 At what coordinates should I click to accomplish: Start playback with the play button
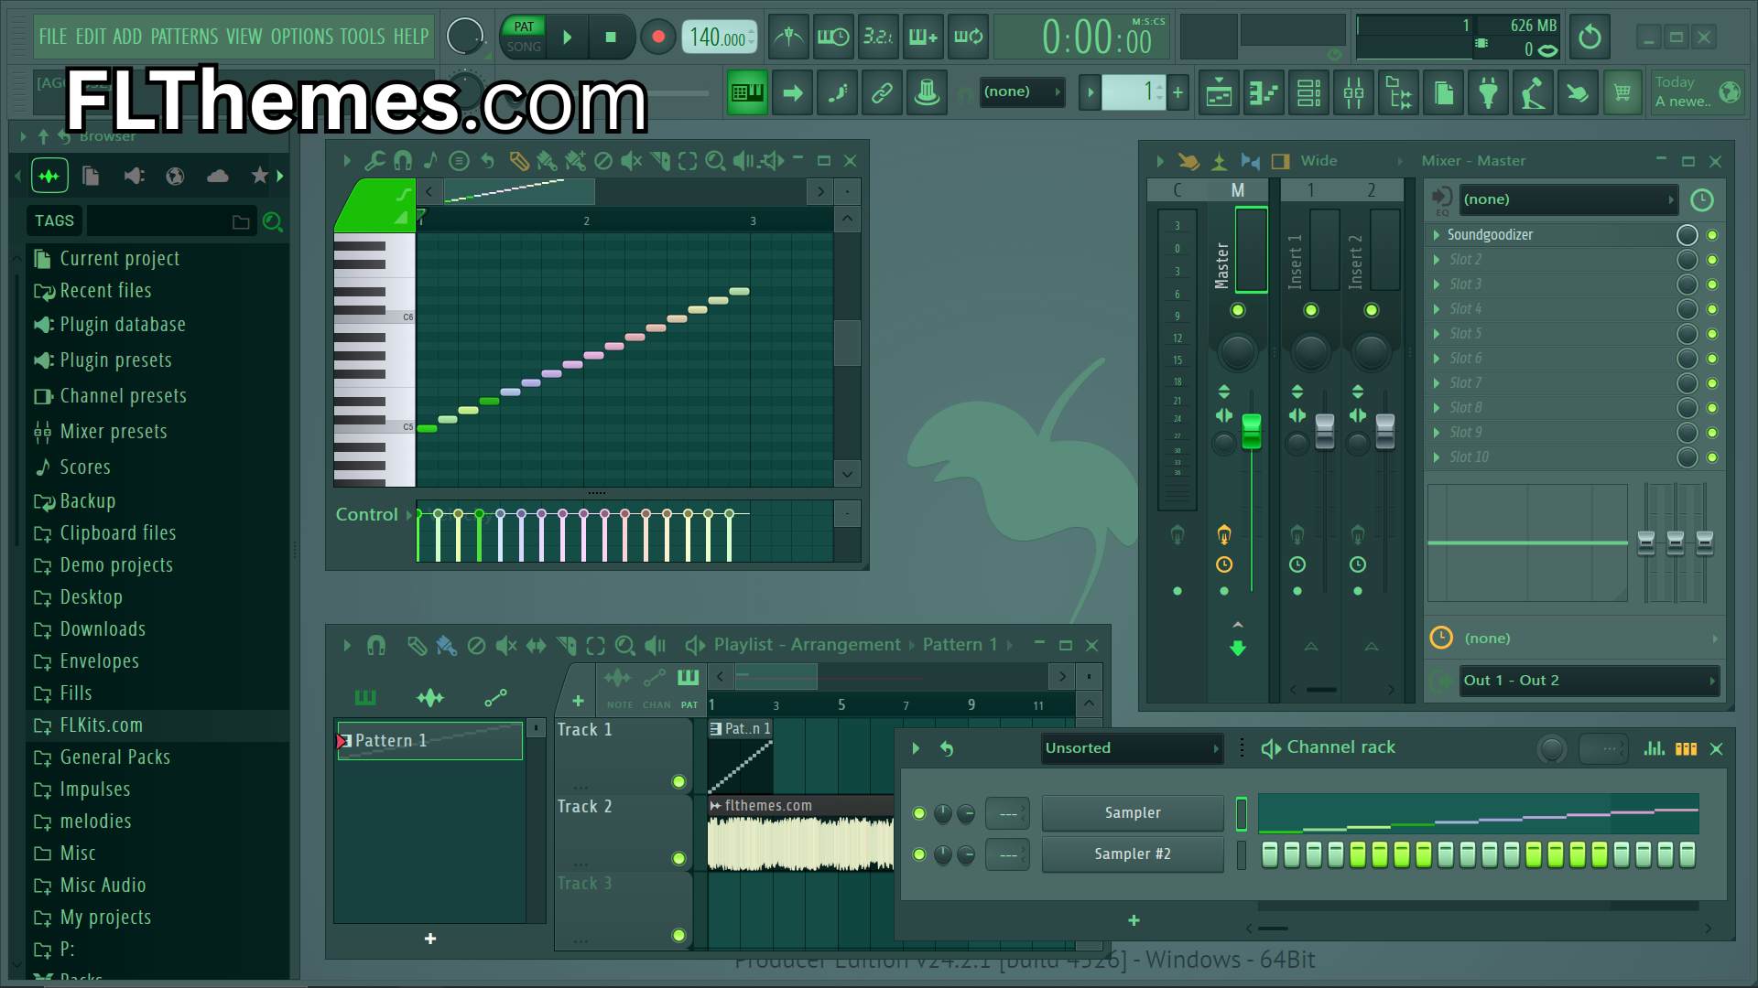tap(568, 38)
